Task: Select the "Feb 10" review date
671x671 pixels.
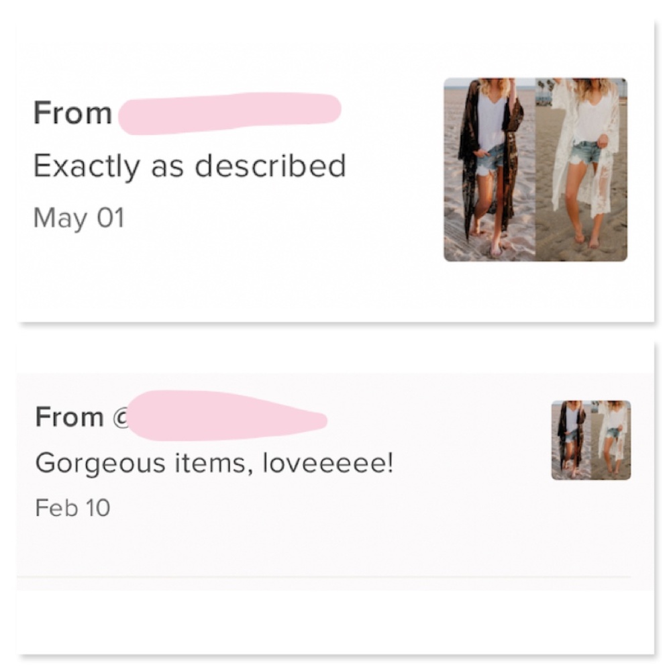Action: click(72, 507)
